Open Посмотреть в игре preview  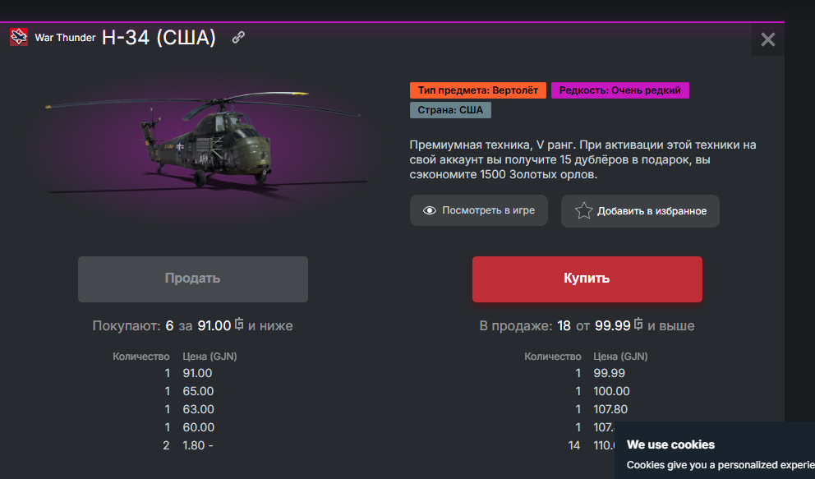[479, 210]
